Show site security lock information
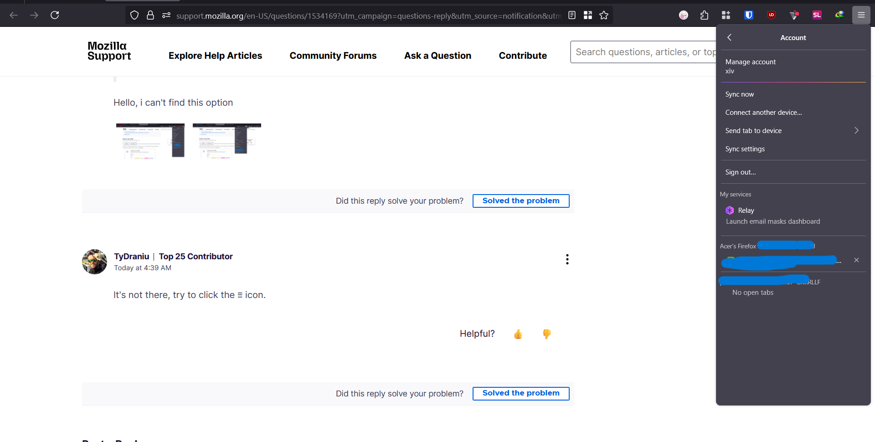875x442 pixels. [150, 15]
